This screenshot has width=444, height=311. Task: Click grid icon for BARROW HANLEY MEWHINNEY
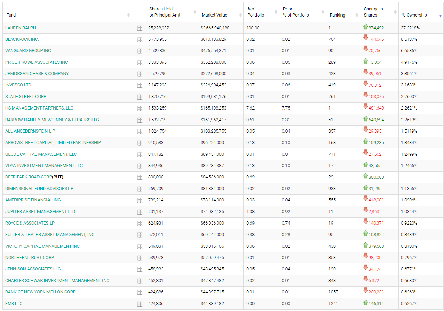coord(139,120)
